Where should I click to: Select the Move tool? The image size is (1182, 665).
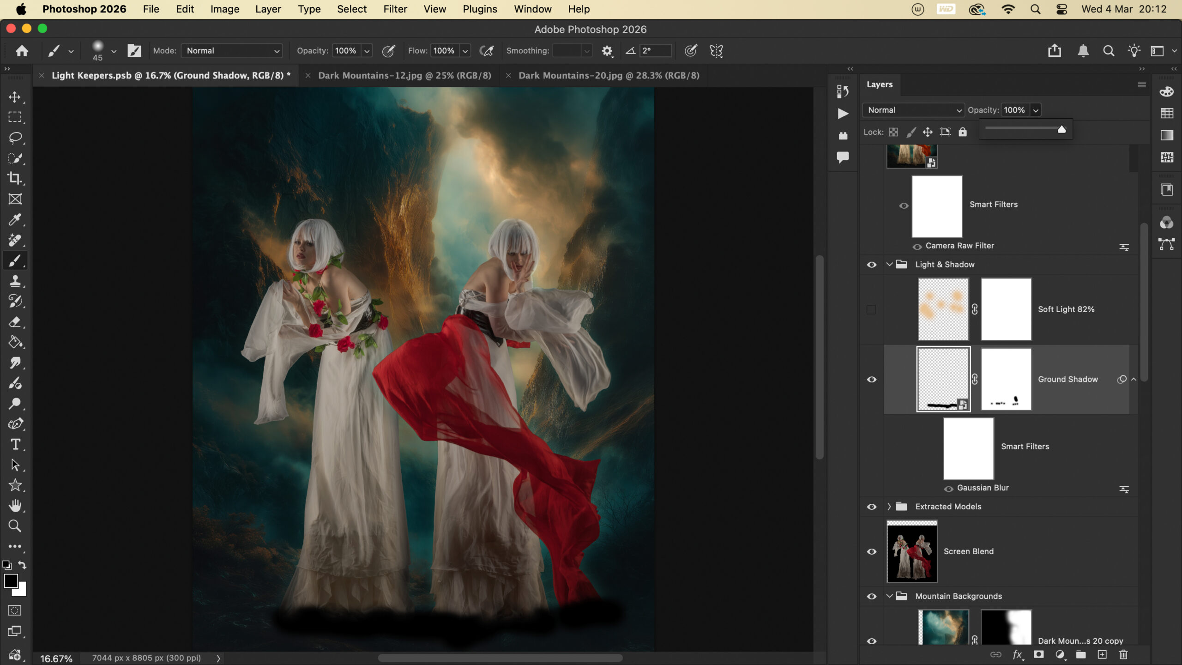tap(15, 97)
